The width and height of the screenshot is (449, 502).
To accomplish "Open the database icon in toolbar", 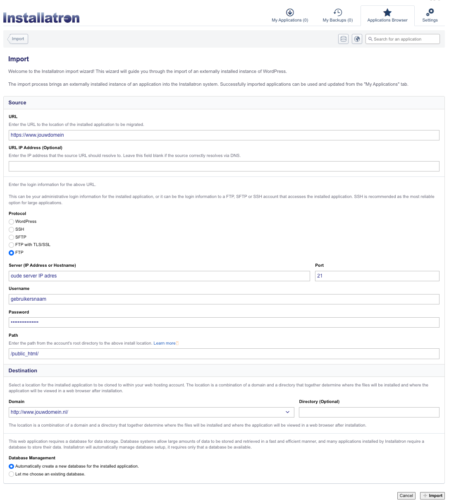I will 343,39.
